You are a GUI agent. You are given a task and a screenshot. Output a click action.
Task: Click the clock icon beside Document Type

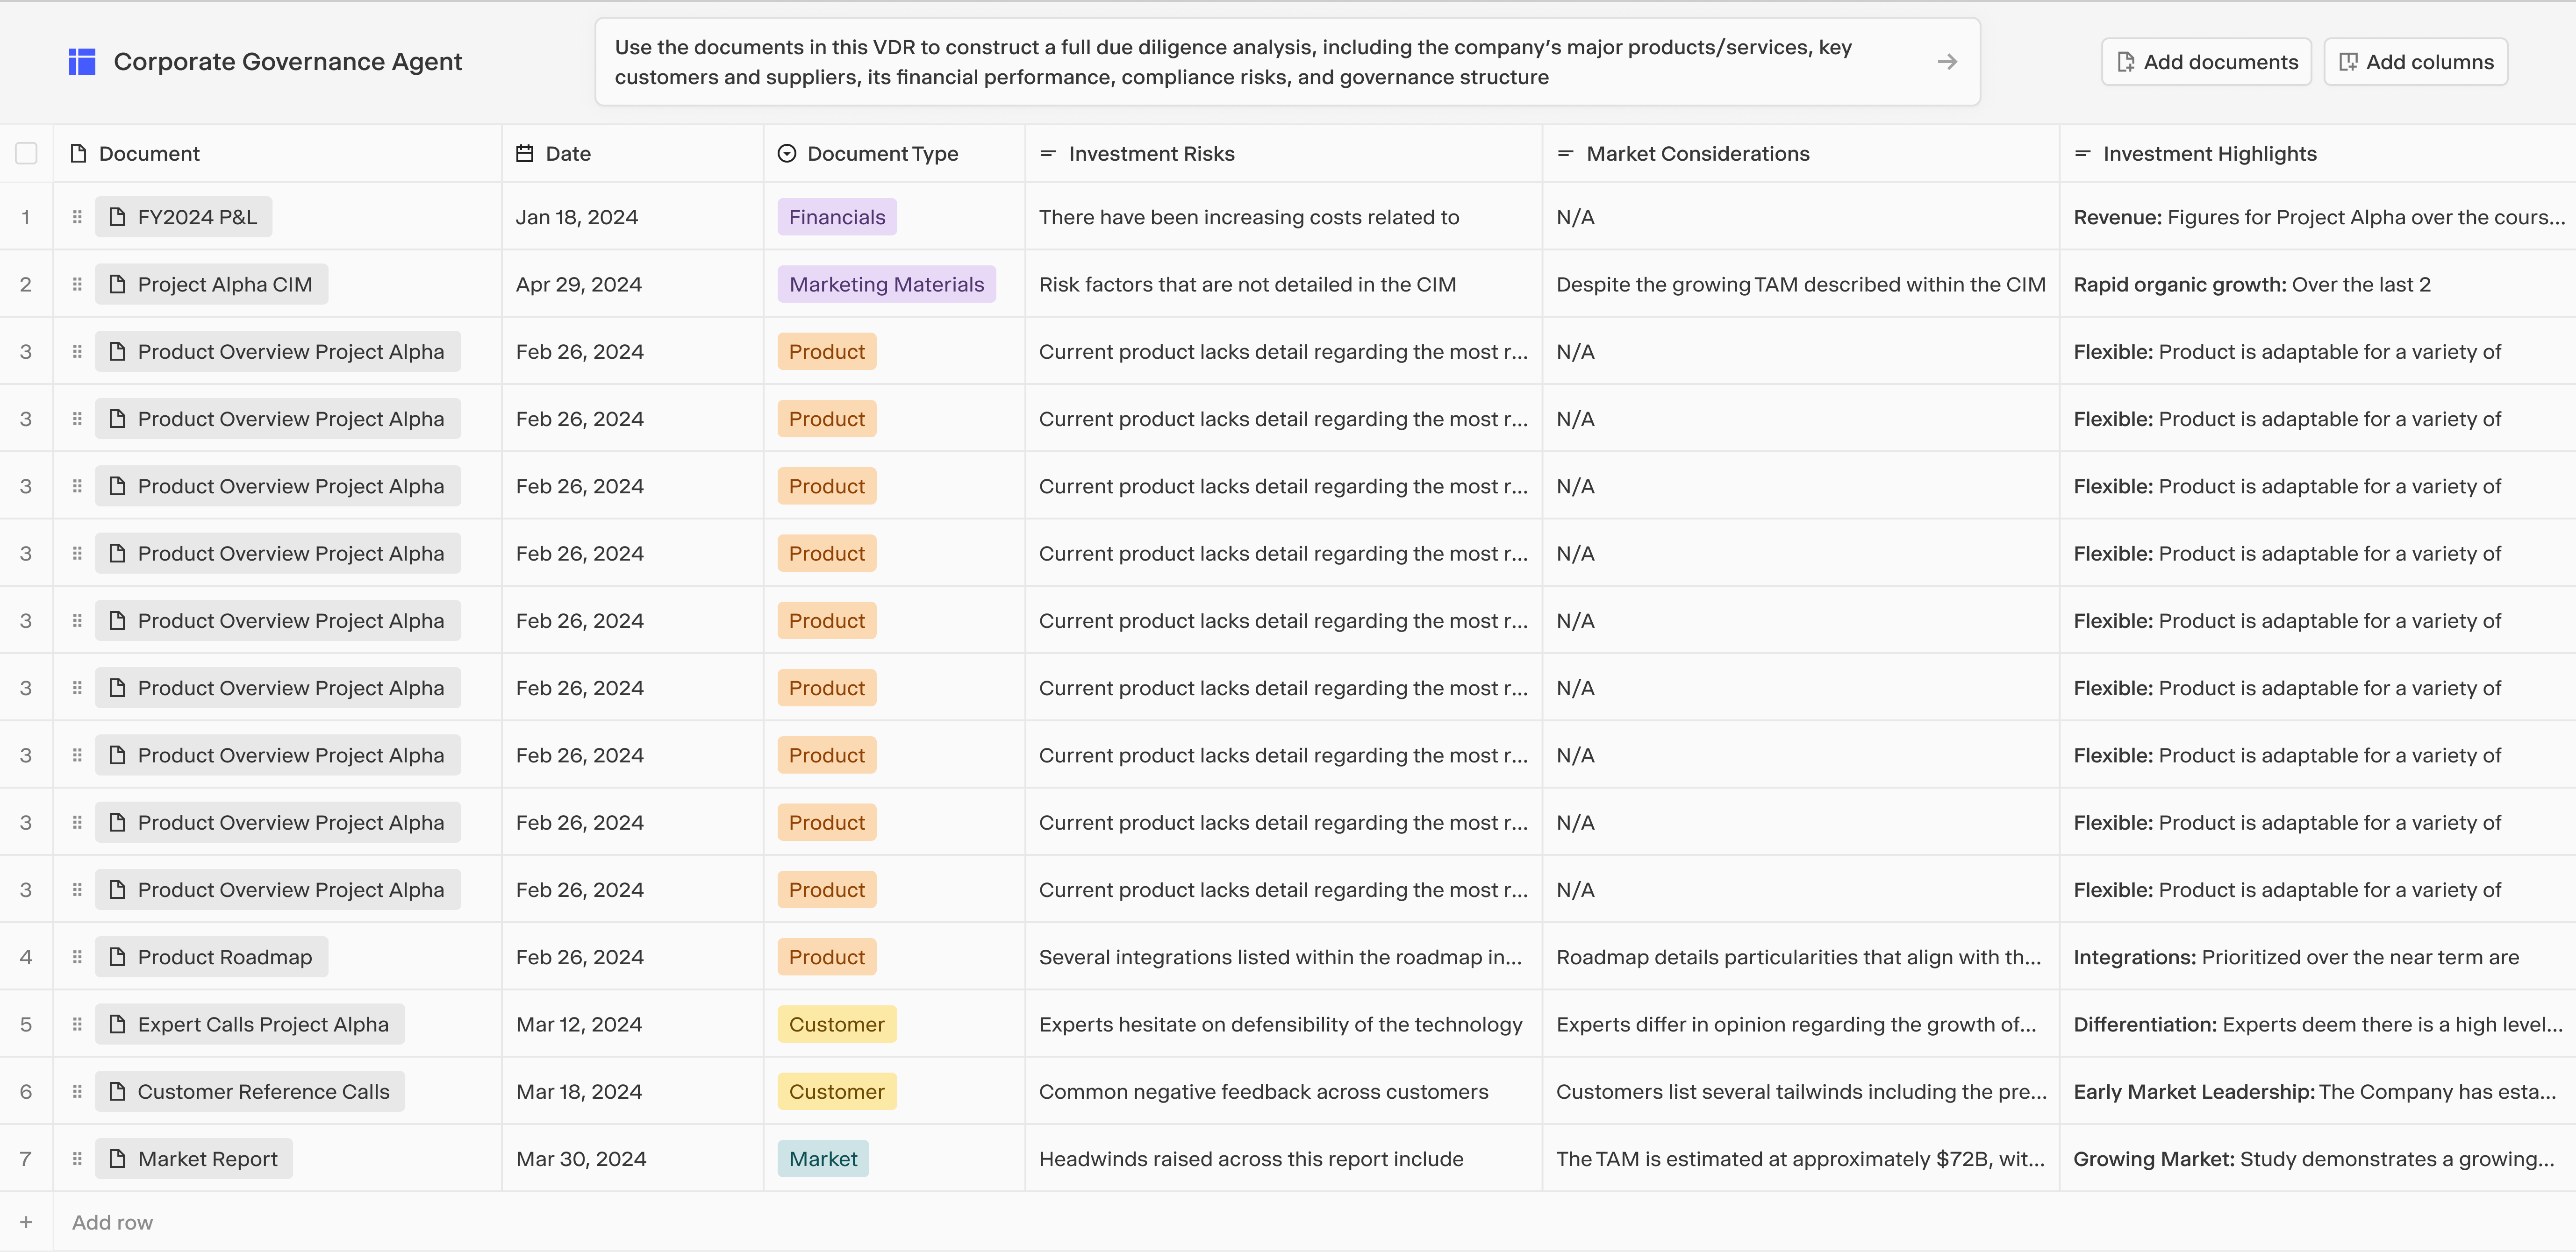coord(786,153)
